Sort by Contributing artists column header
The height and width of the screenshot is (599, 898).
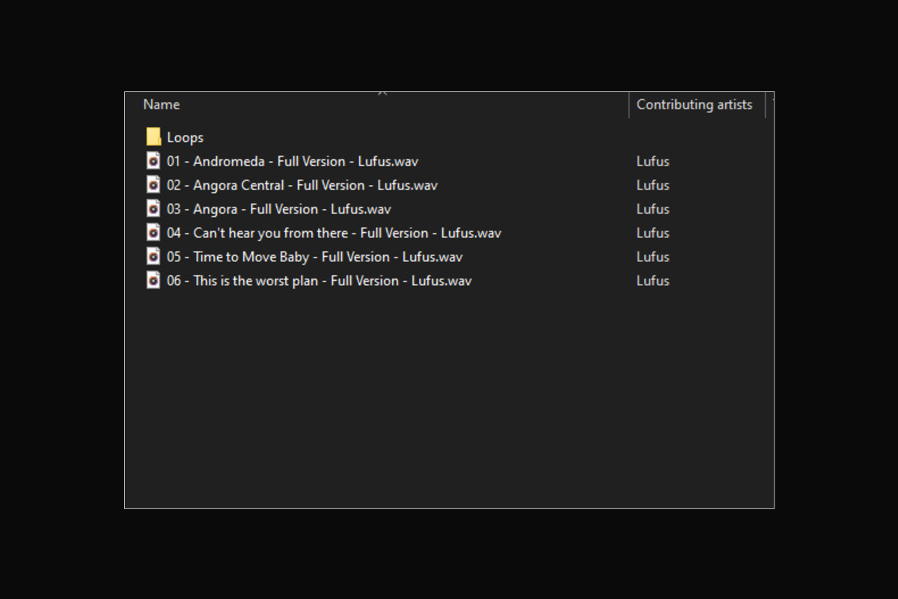(694, 105)
